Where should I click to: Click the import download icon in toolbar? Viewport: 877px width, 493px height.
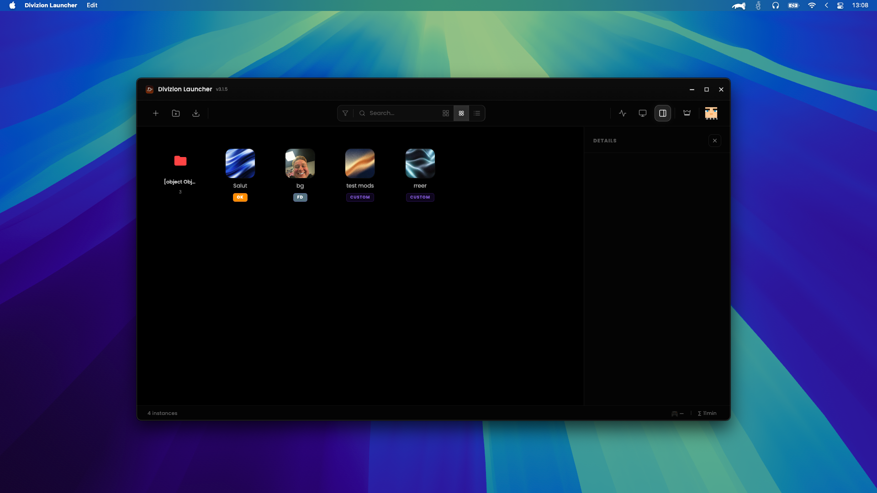196,113
